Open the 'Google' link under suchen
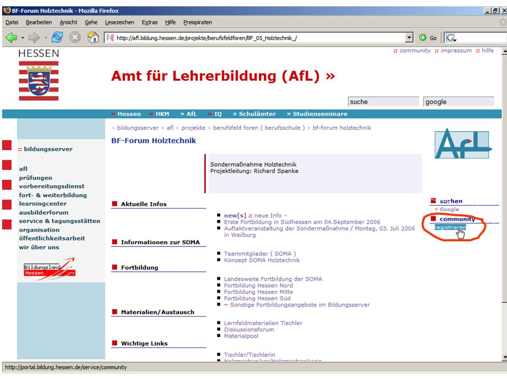 pyautogui.click(x=449, y=210)
